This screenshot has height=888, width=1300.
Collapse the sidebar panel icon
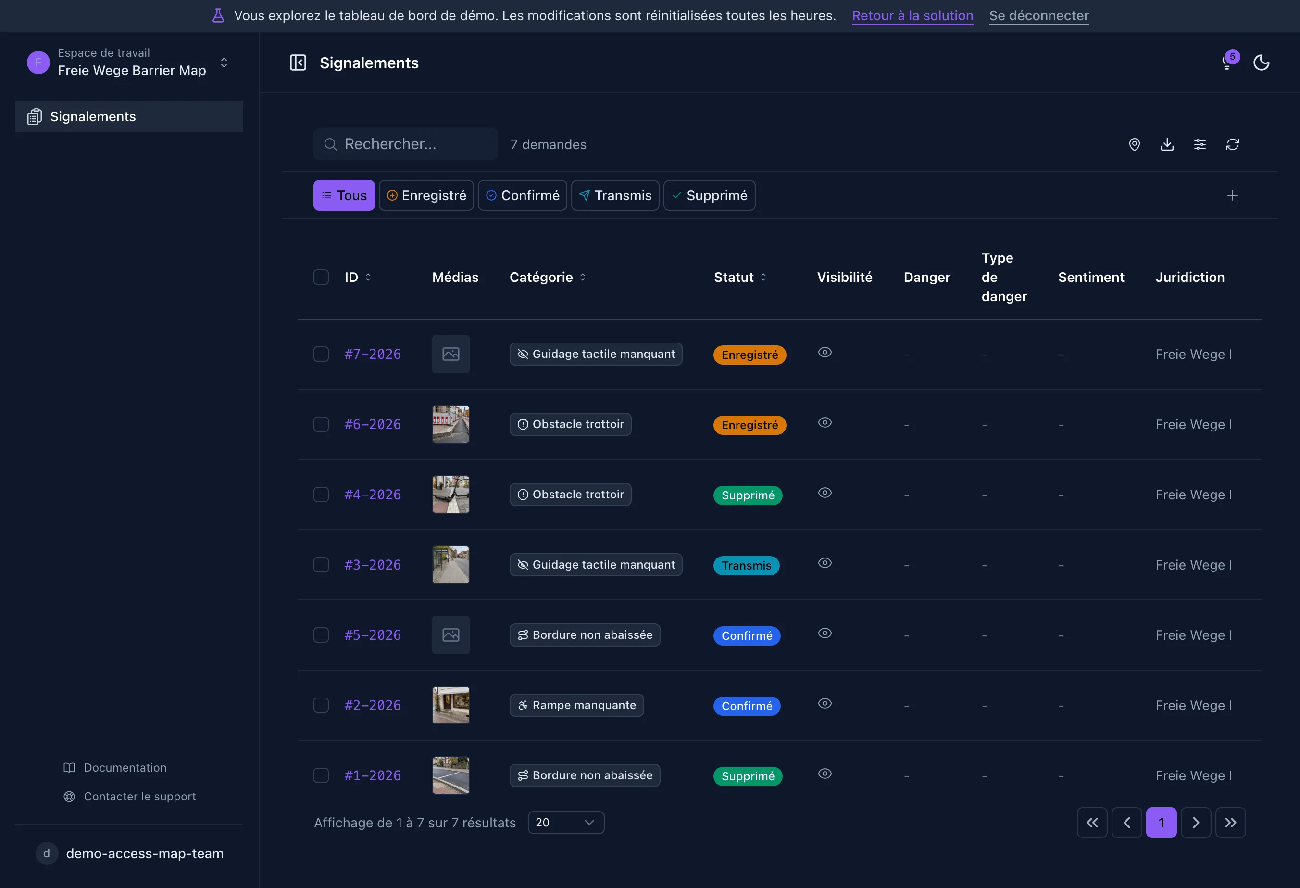(298, 63)
